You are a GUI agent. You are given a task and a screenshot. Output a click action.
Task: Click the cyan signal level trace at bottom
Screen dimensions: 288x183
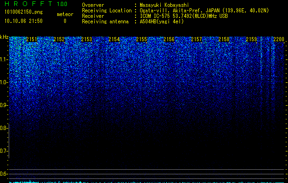(x=147, y=182)
